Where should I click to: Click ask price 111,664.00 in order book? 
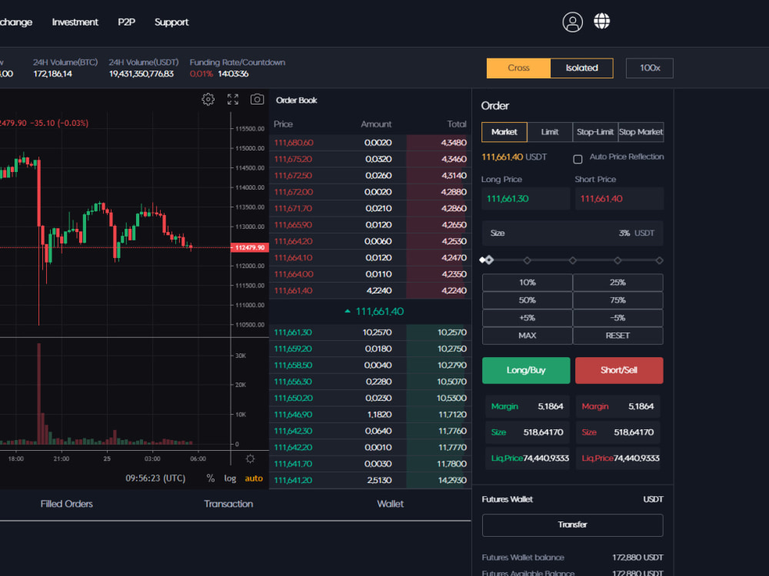pos(293,274)
